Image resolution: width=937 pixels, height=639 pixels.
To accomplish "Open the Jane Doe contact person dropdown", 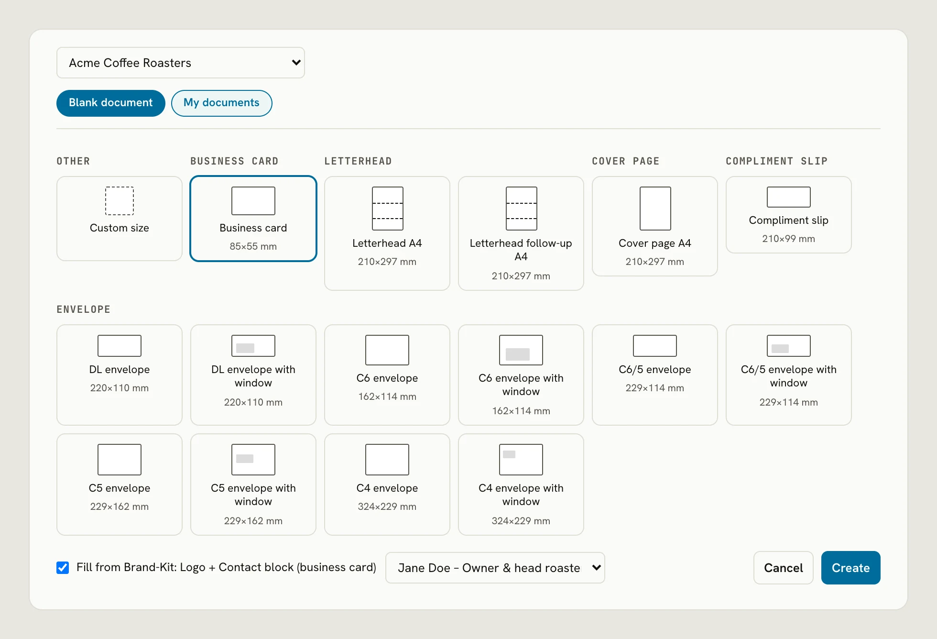I will [x=495, y=568].
